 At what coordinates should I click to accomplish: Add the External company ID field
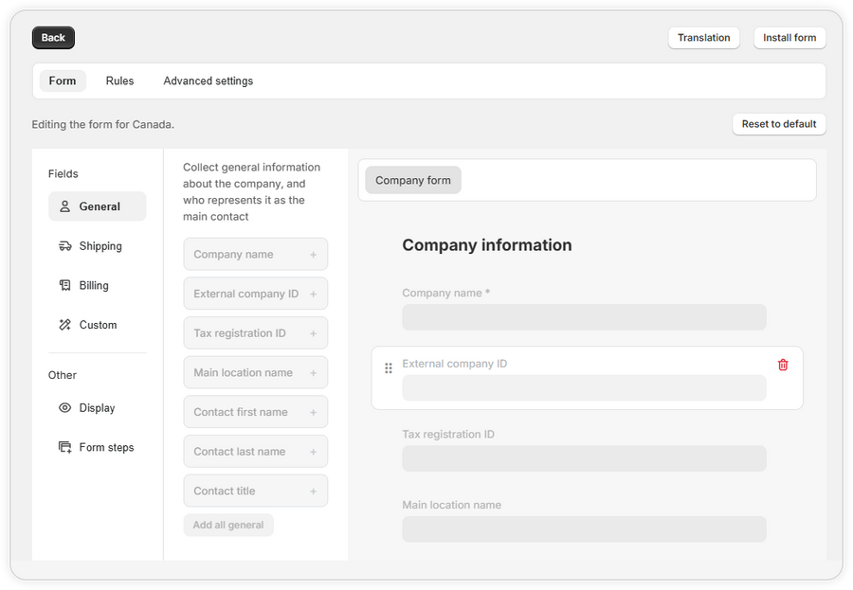(256, 294)
